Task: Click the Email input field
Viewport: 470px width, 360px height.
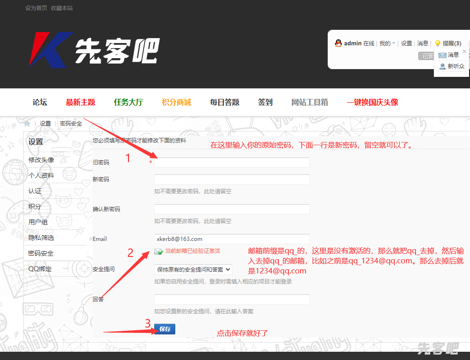Action: [x=232, y=239]
